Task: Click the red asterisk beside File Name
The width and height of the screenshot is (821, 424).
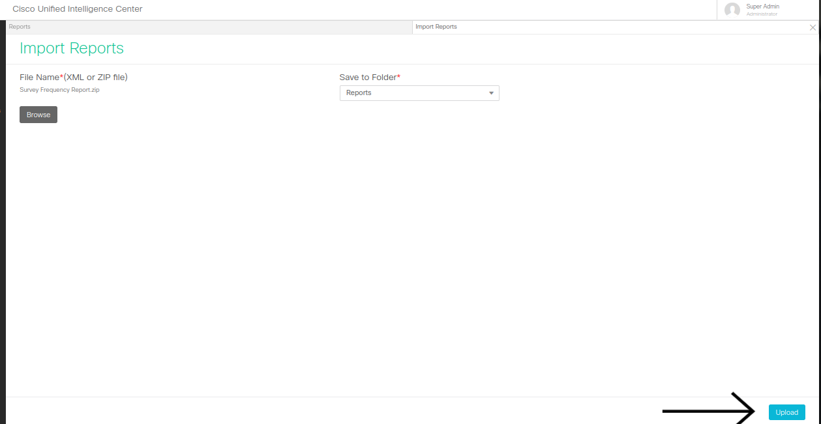Action: coord(61,77)
